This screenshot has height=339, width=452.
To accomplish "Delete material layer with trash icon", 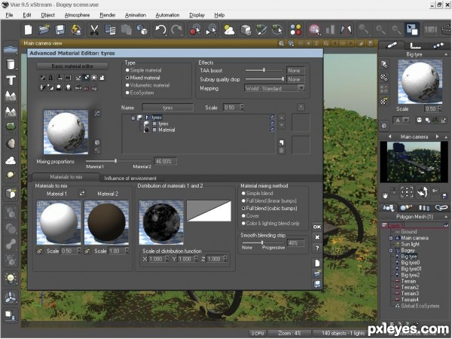I will [281, 151].
